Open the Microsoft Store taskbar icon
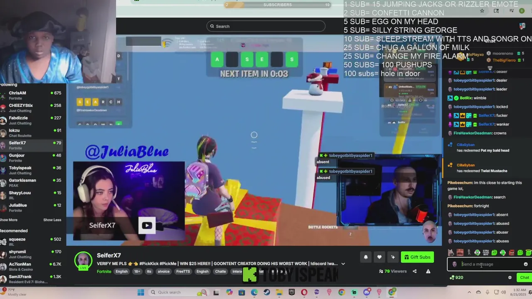The image size is (532, 299). pyautogui.click(x=241, y=292)
